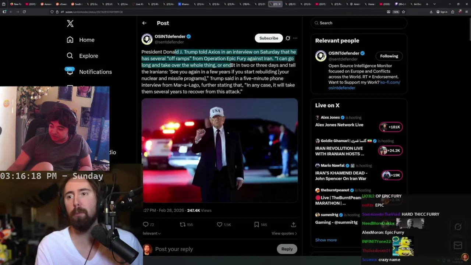Viewport: 471px width, 265px height.
Task: Click the padlock site info icon
Action: [57, 12]
